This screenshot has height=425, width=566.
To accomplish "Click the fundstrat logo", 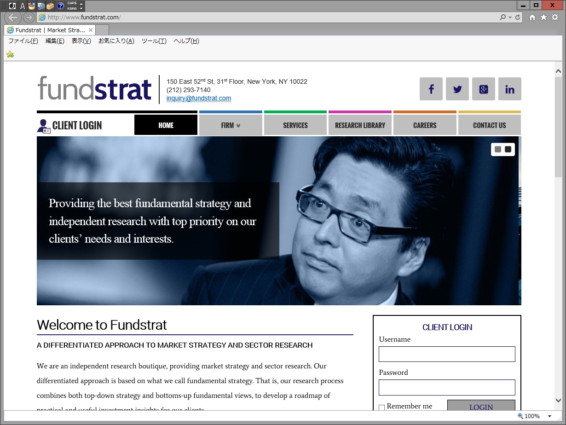I will [x=94, y=88].
